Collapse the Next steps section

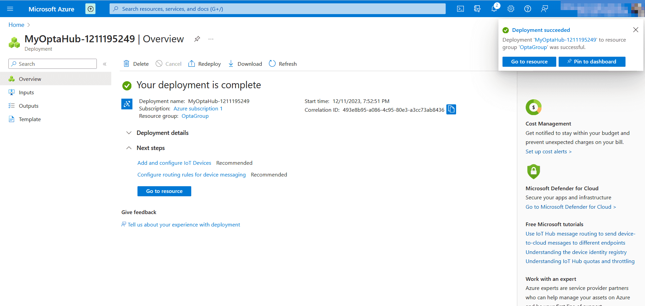[x=129, y=148]
